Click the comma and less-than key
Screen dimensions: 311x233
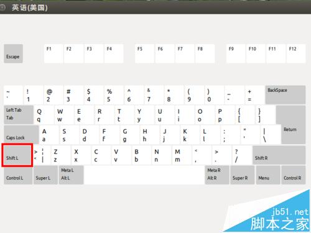pyautogui.click(x=202, y=155)
